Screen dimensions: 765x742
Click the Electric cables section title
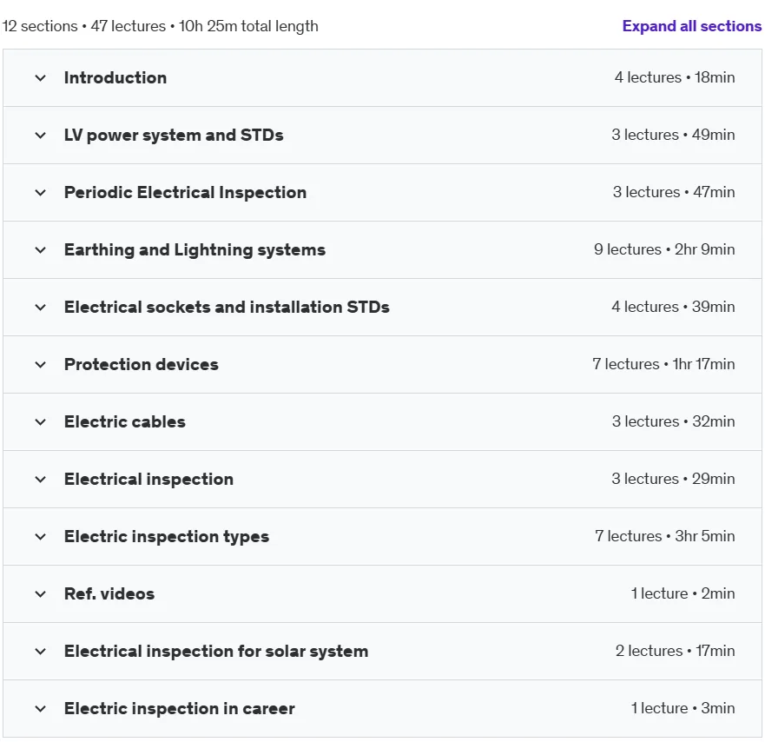tap(125, 421)
